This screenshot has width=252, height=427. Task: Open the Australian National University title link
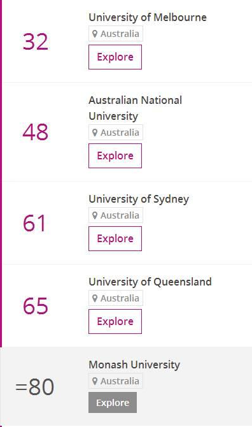[135, 108]
